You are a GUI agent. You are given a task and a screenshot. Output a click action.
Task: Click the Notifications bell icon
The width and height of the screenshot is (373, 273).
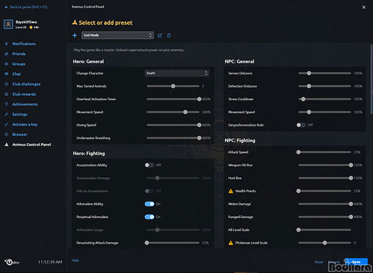(7, 44)
